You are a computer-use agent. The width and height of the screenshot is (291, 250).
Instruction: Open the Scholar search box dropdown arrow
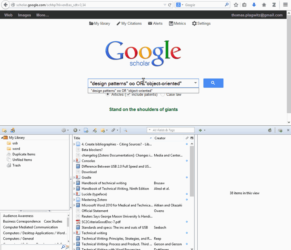coord(195,83)
